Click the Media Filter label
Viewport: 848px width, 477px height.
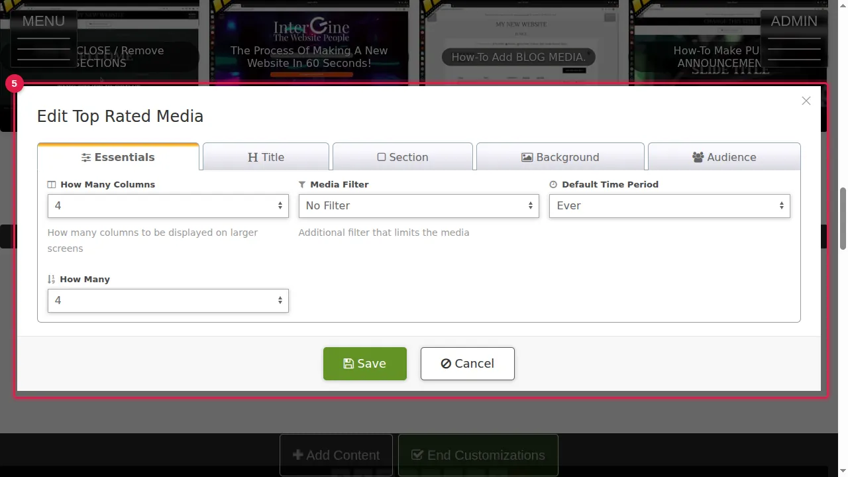click(334, 185)
